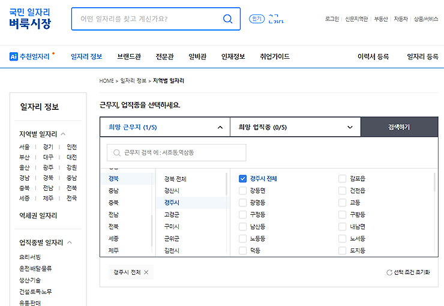Check the 강동면 checkbox

point(242,191)
